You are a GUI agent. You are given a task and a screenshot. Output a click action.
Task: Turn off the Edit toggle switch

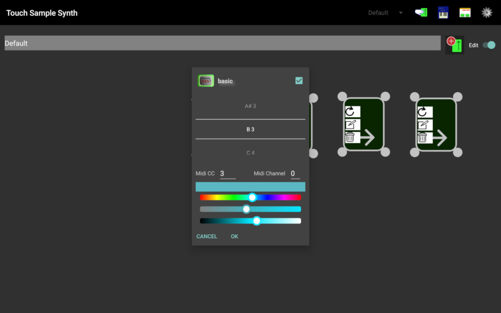[489, 45]
